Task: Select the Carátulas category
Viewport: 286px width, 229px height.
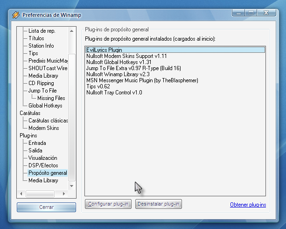Action: click(30, 113)
